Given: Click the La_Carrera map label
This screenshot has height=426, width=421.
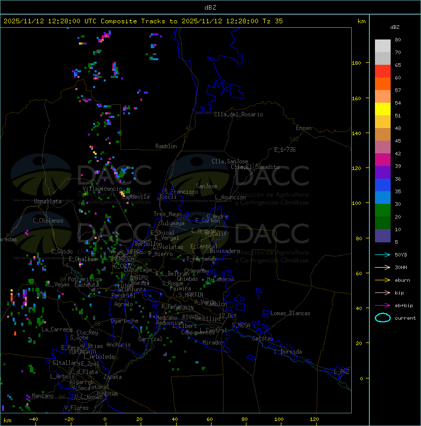Looking at the screenshot, I should tap(57, 329).
